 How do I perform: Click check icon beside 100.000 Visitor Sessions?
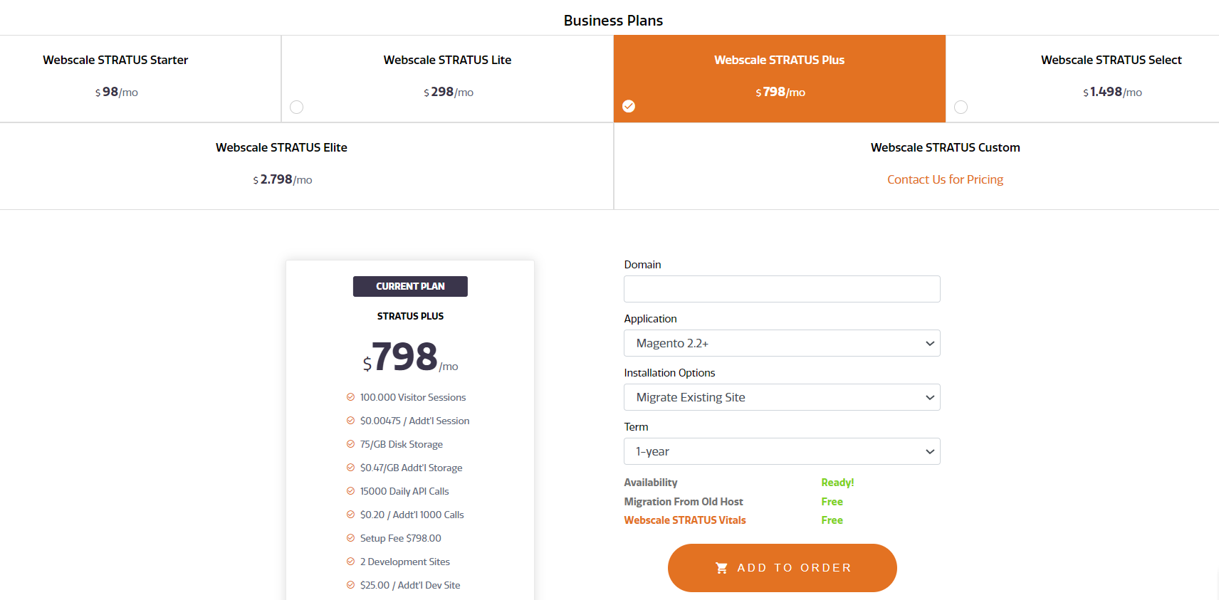350,397
